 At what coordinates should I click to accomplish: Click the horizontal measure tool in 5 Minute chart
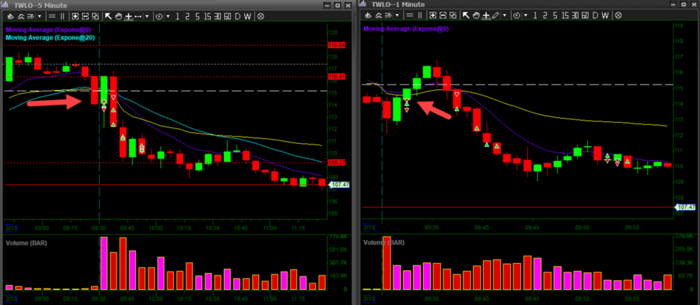[139, 15]
